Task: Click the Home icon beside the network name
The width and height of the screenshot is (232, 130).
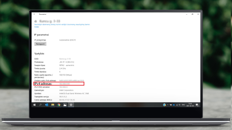Action: (36, 21)
